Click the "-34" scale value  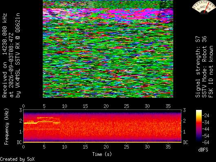coord(206,122)
